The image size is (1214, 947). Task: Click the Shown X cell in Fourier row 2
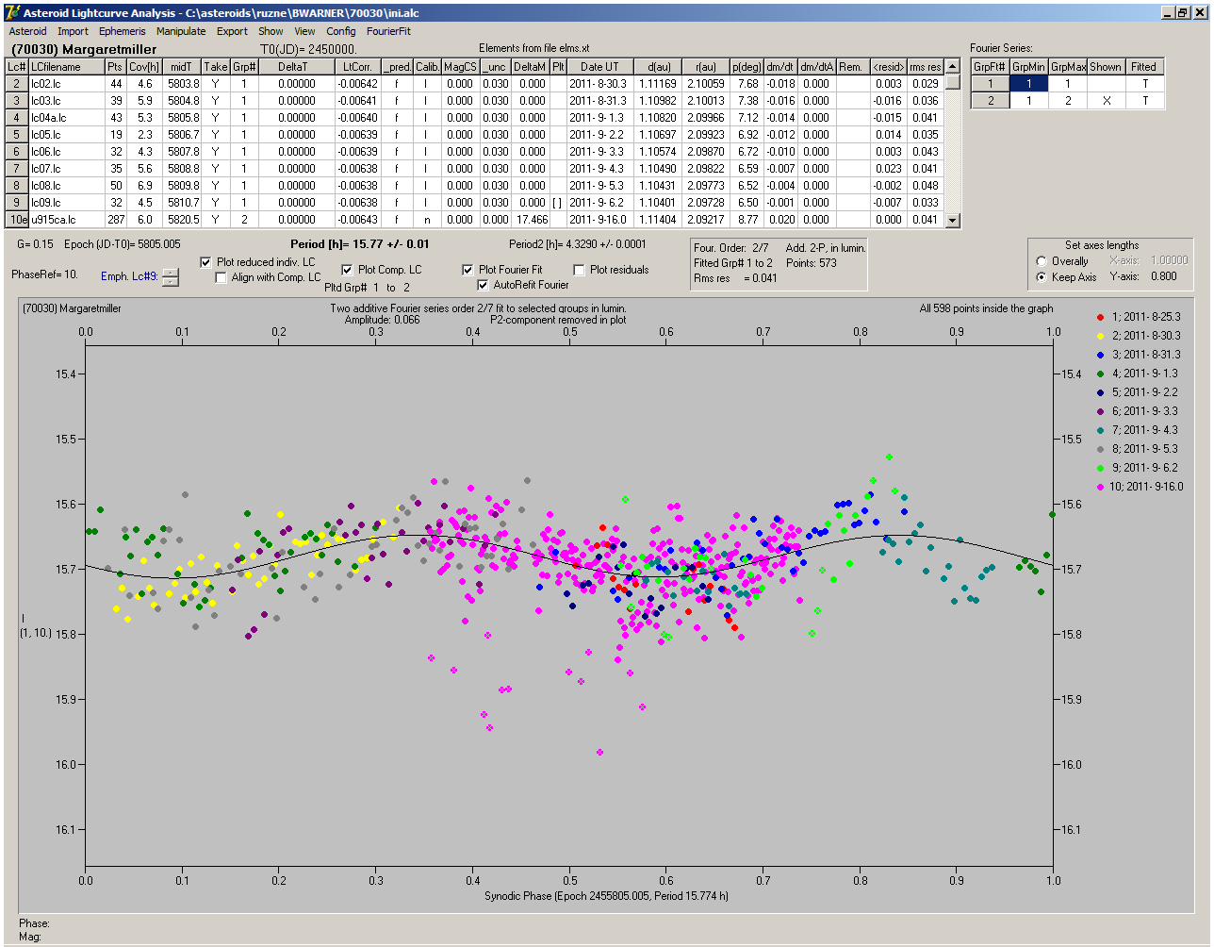tap(1106, 101)
